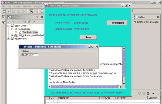Screen dimensions: 162x104
Task: Click the Tasks filter icon
Action: point(148,93)
